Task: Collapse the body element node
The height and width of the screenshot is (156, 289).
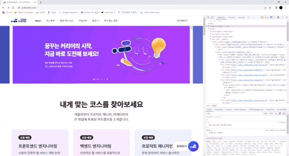Action: point(209,29)
